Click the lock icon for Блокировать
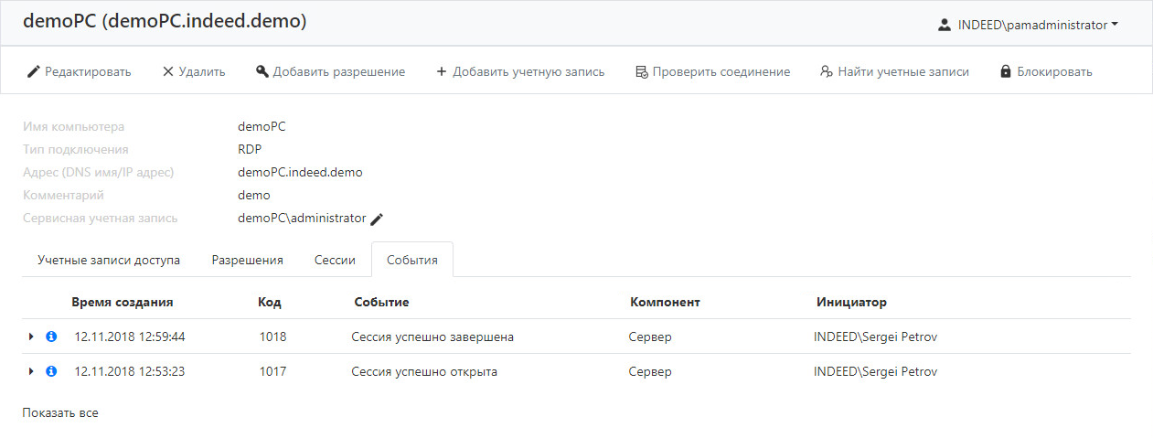This screenshot has height=438, width=1153. [1006, 71]
